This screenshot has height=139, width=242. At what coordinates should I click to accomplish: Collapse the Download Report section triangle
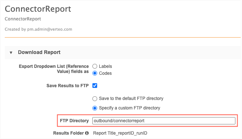point(11,53)
